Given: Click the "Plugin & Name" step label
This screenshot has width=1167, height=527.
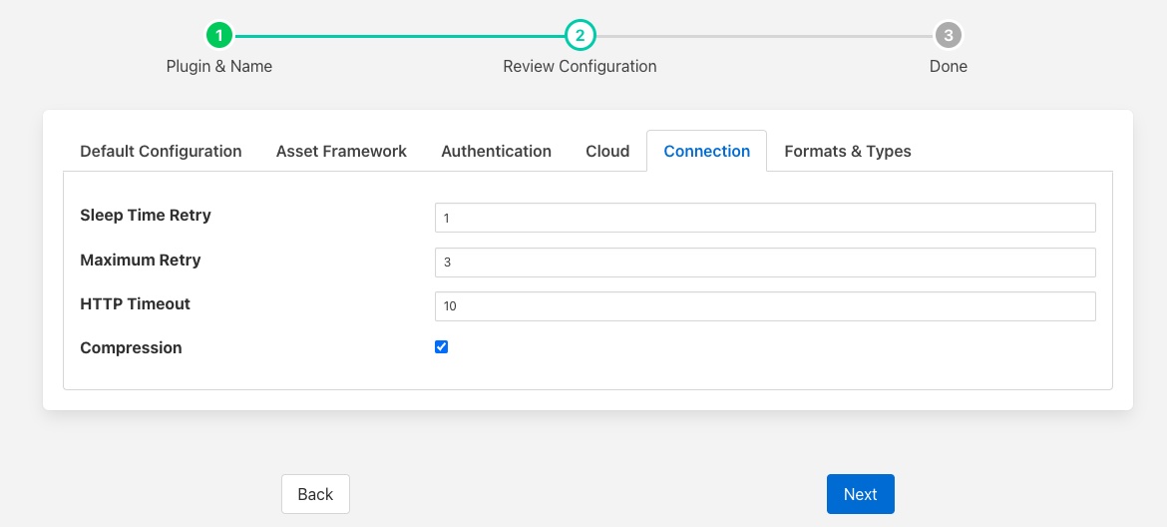Looking at the screenshot, I should (219, 66).
